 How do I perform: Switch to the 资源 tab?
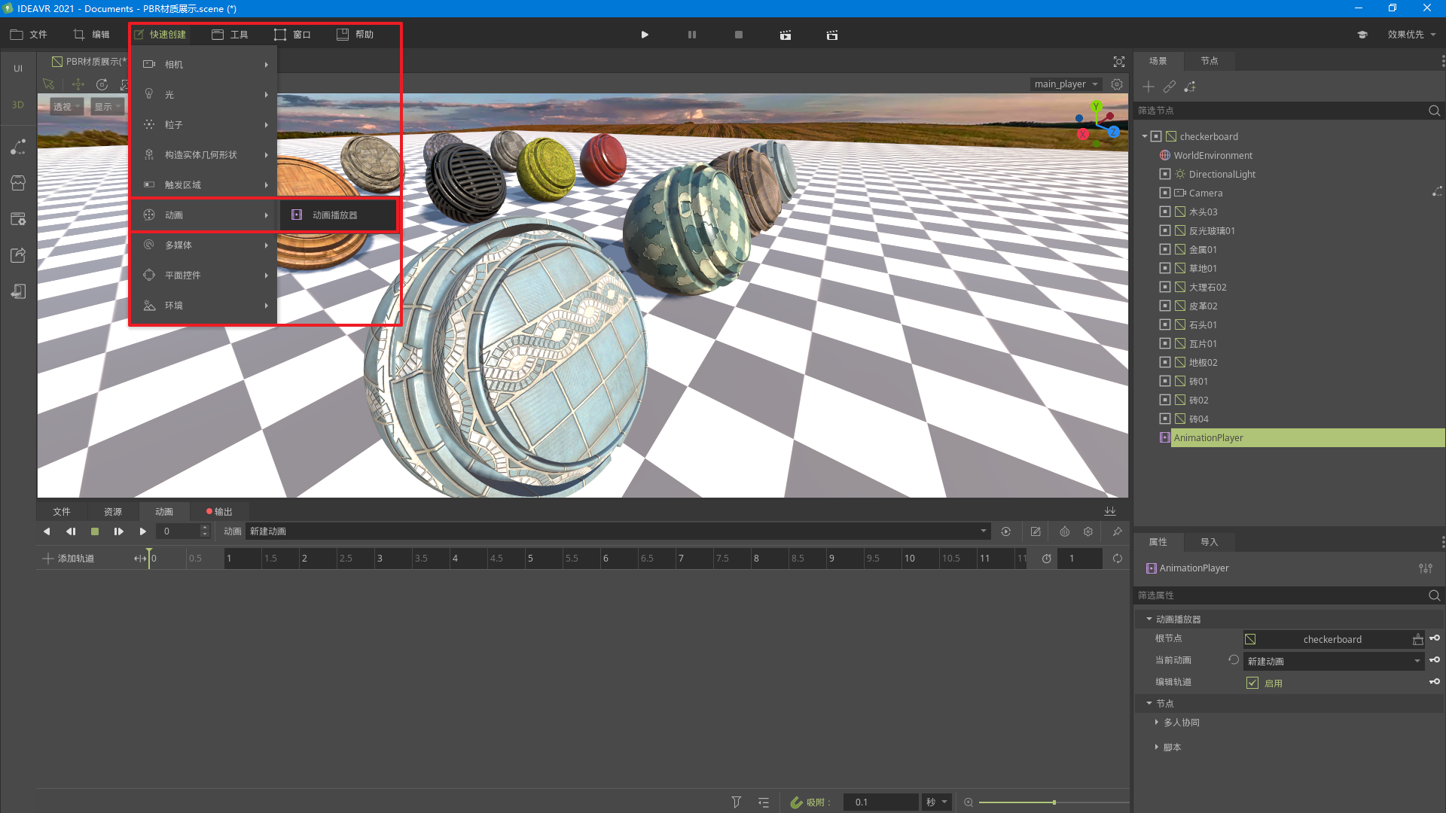click(113, 512)
